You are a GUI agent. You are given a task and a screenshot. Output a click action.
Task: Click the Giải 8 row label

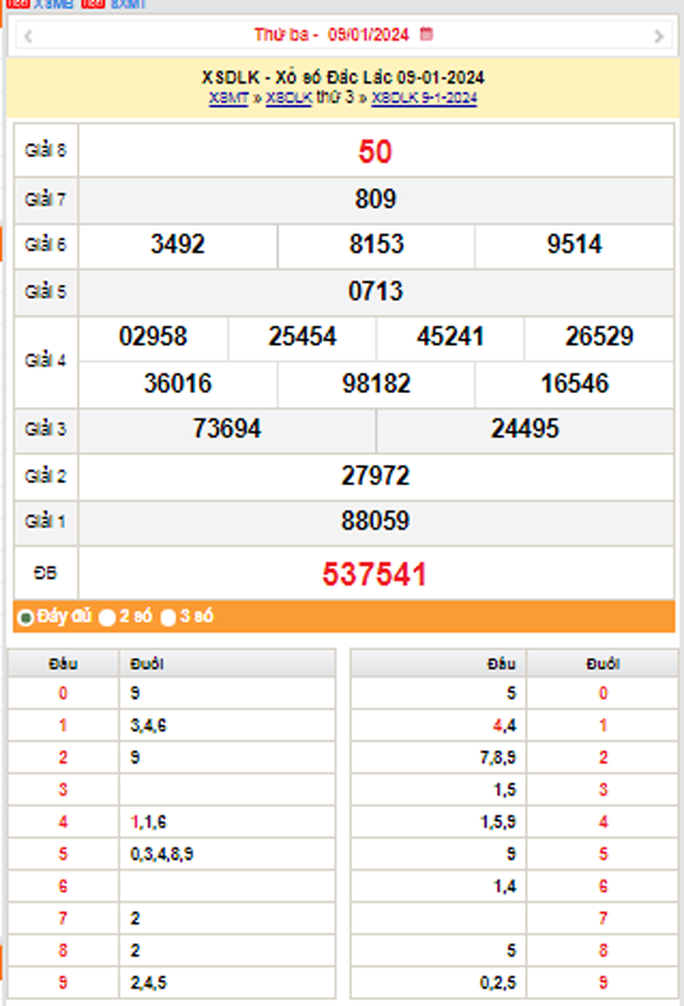[x=46, y=150]
